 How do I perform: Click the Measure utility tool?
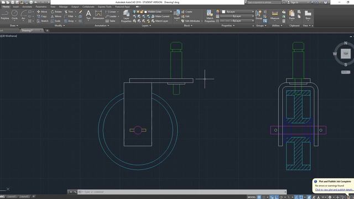275,15
